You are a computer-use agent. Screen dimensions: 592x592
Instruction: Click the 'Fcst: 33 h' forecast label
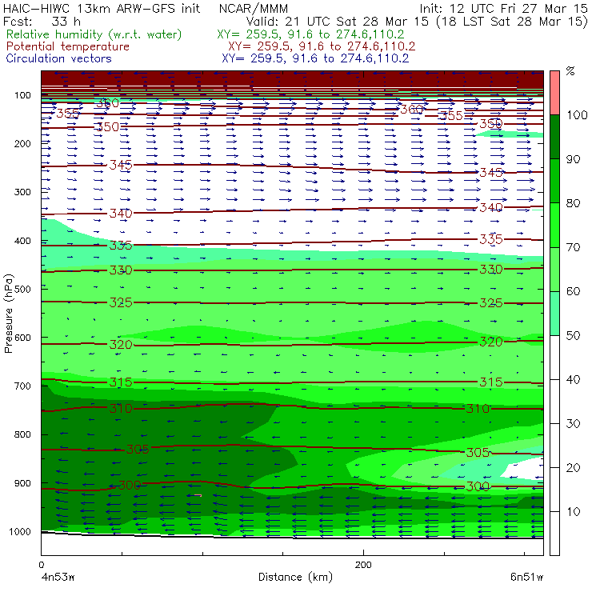(42, 21)
